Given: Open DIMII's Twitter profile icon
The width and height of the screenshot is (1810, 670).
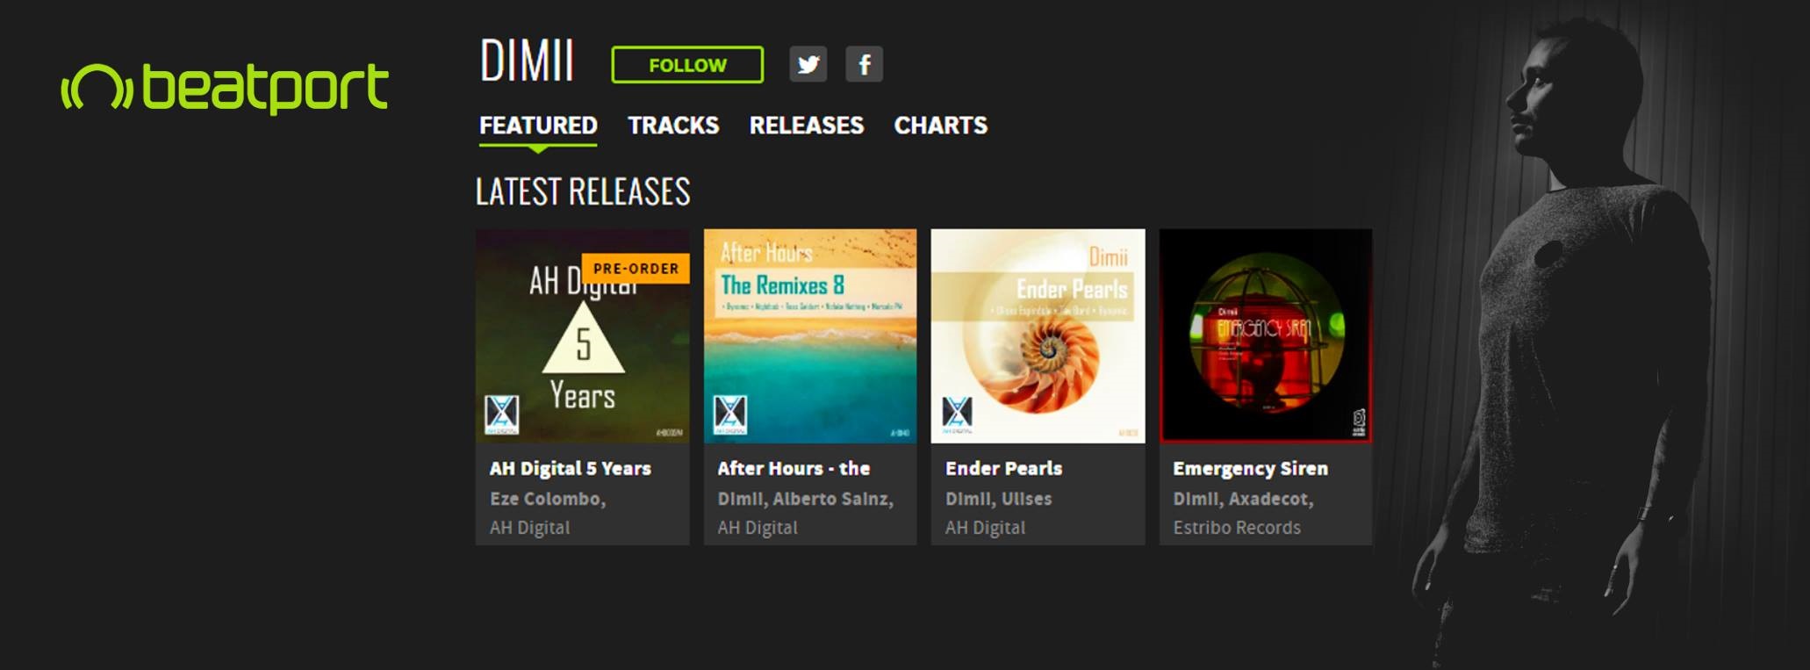Looking at the screenshot, I should [808, 64].
